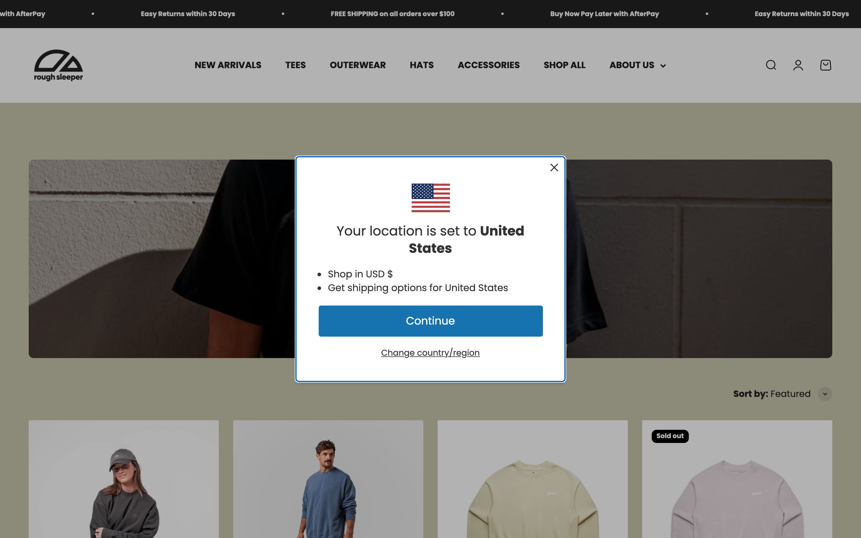
Task: Open the account login icon
Action: 798,65
